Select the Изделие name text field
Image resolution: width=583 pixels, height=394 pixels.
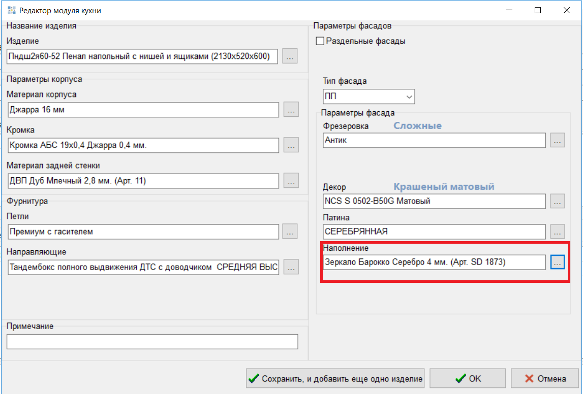pos(143,56)
